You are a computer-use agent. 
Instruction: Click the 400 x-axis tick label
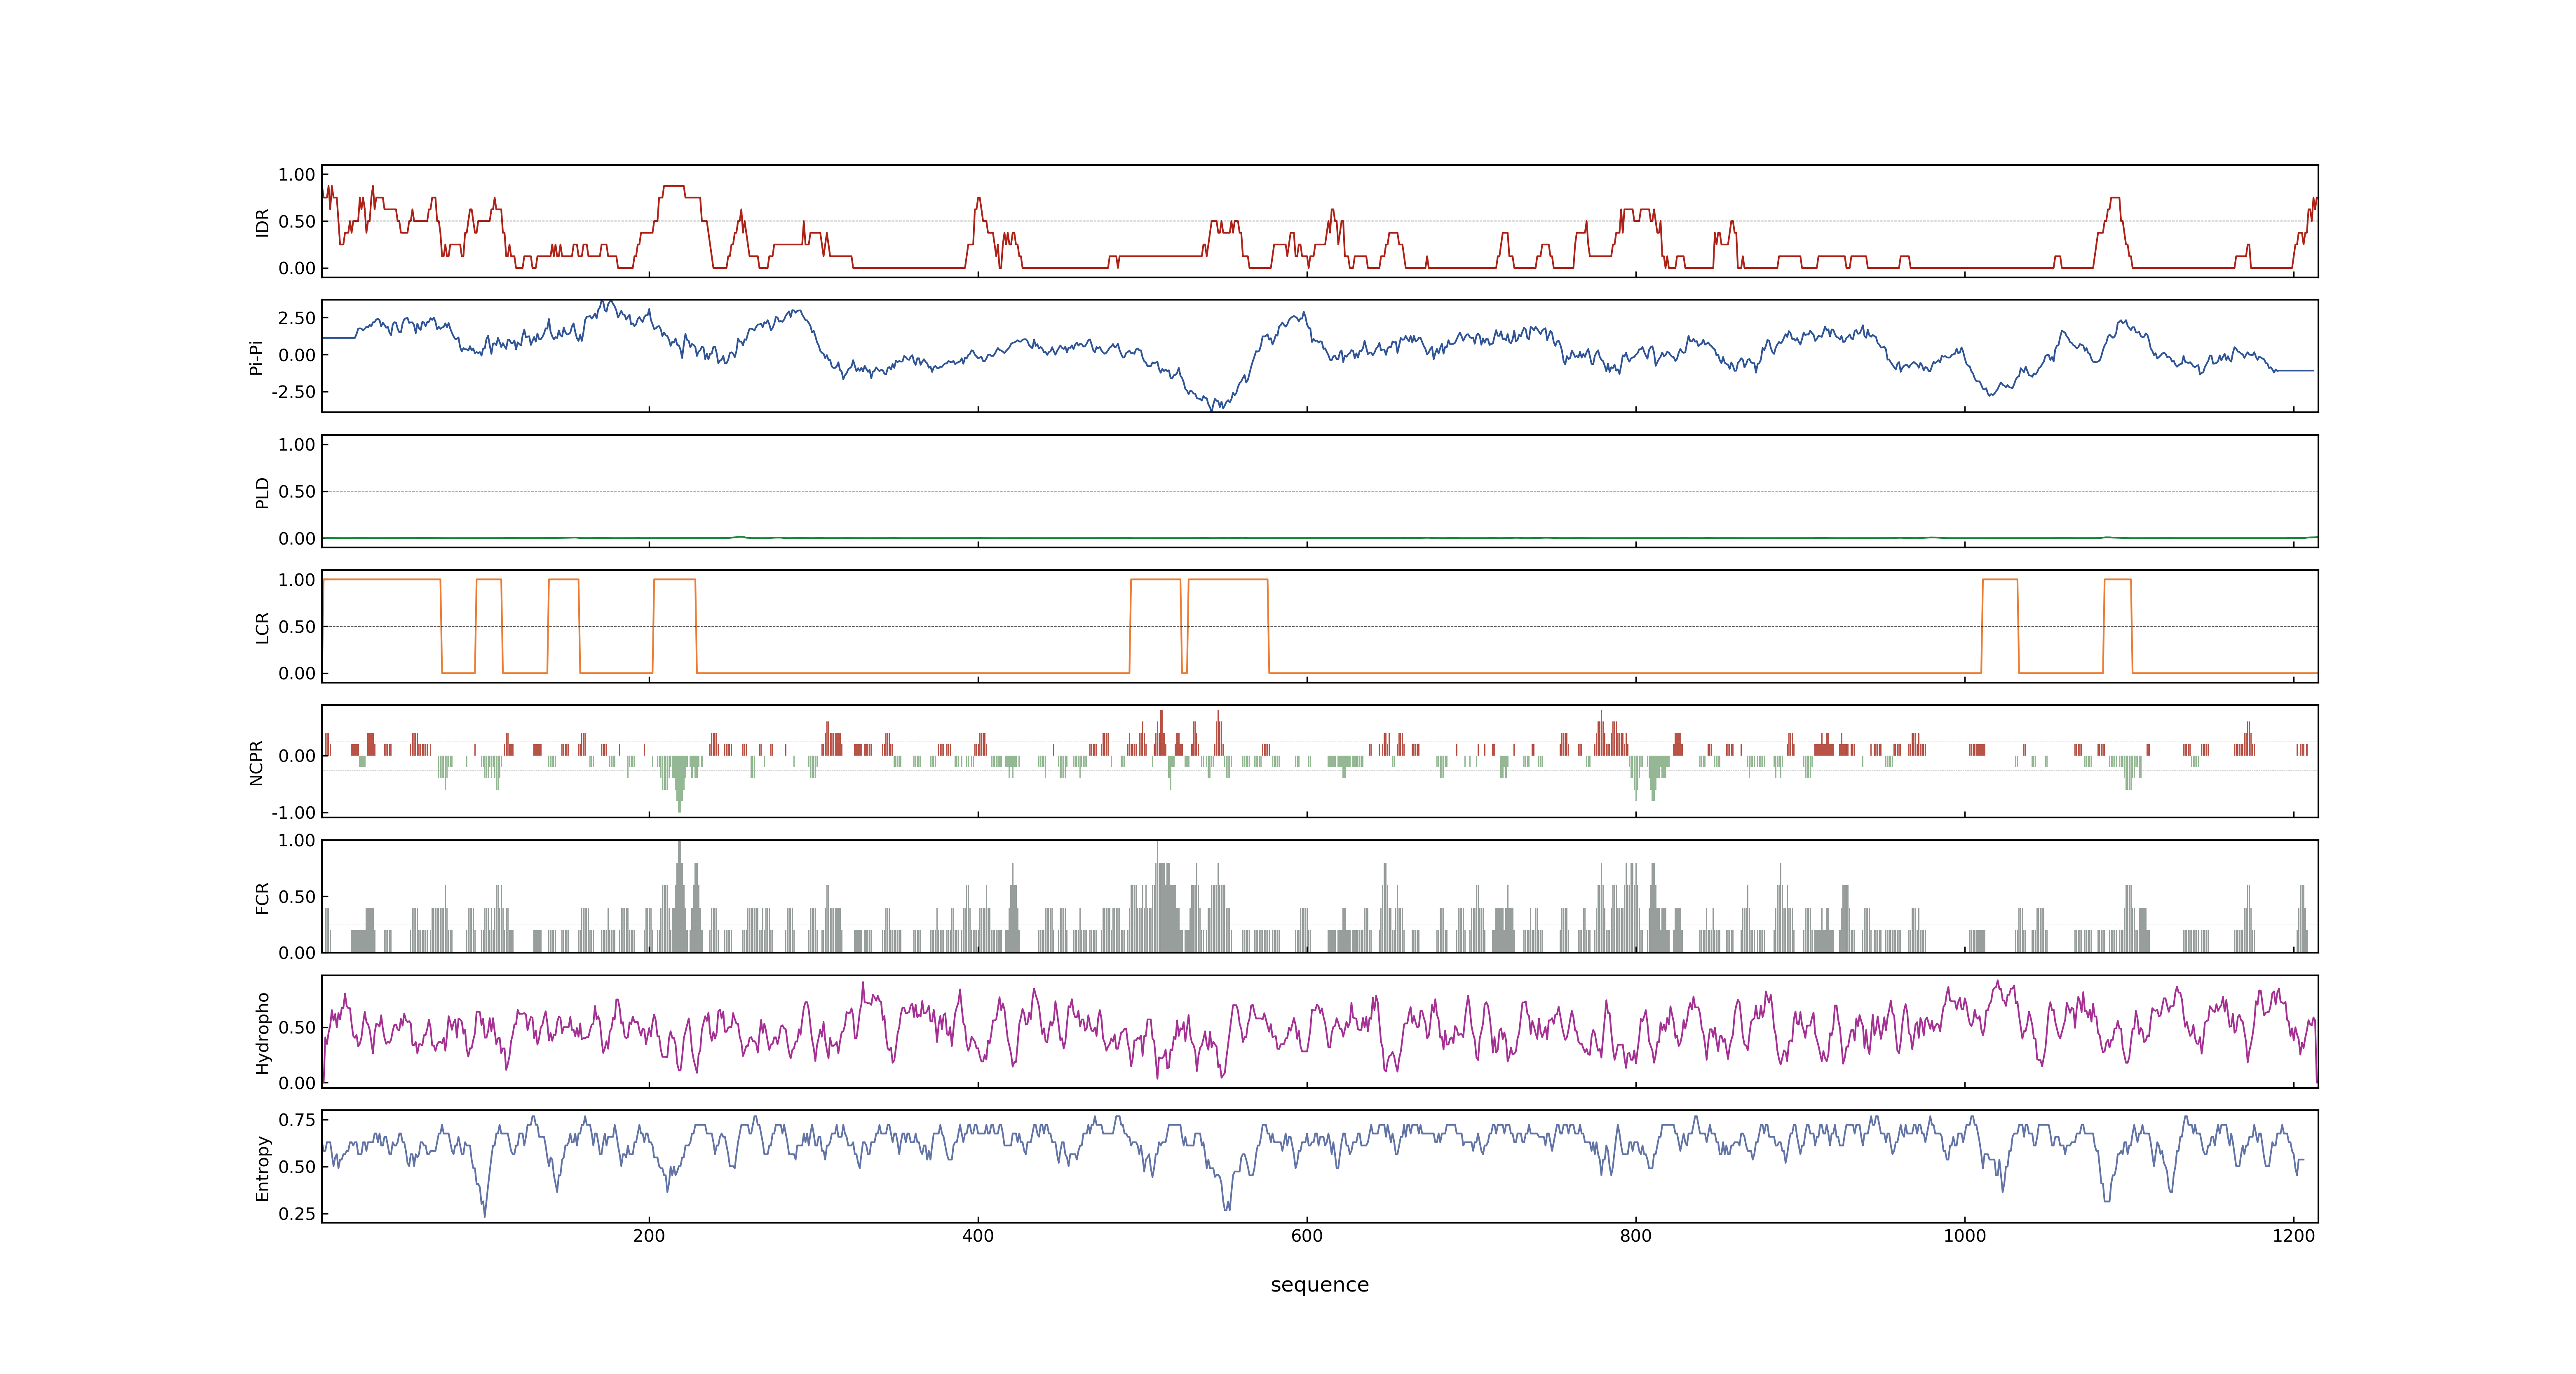point(978,1236)
